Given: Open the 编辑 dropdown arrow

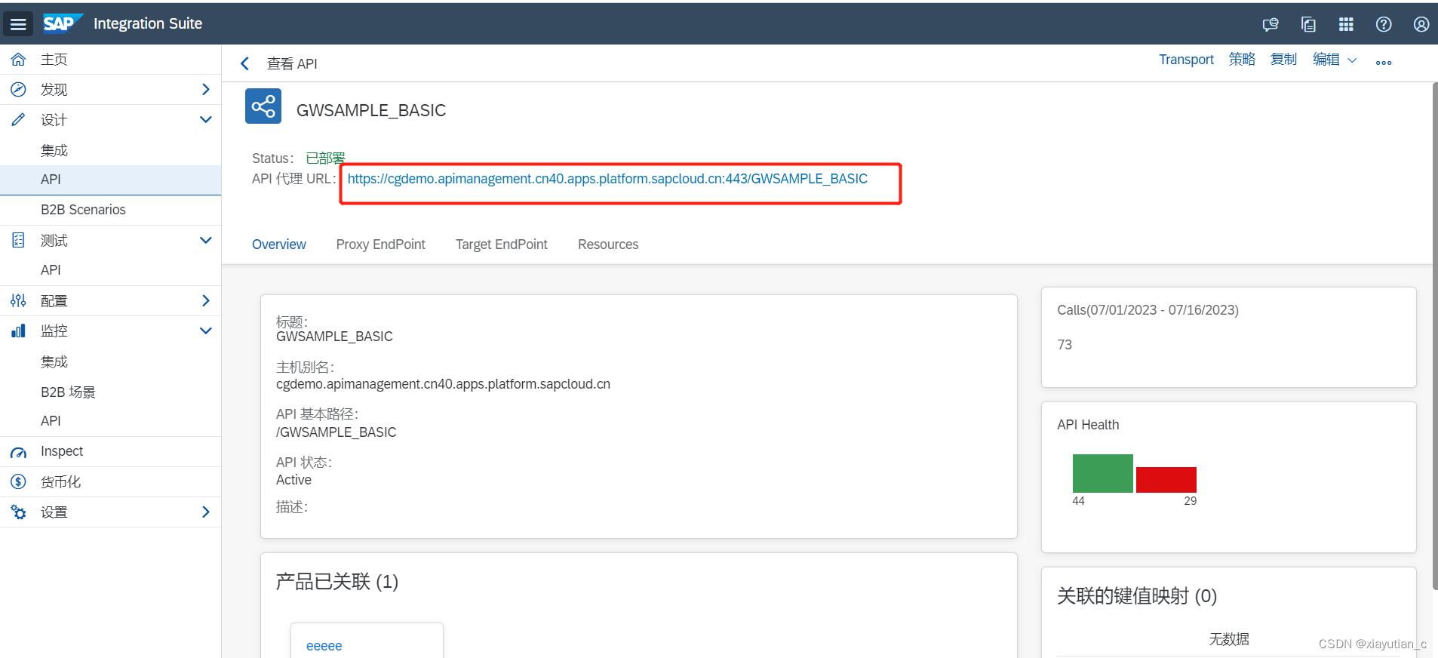Looking at the screenshot, I should [1352, 60].
